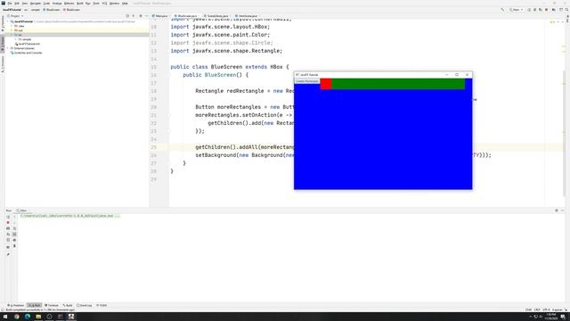Open Project Structure icon in toolbar
This screenshot has height=321, width=570.
click(554, 10)
